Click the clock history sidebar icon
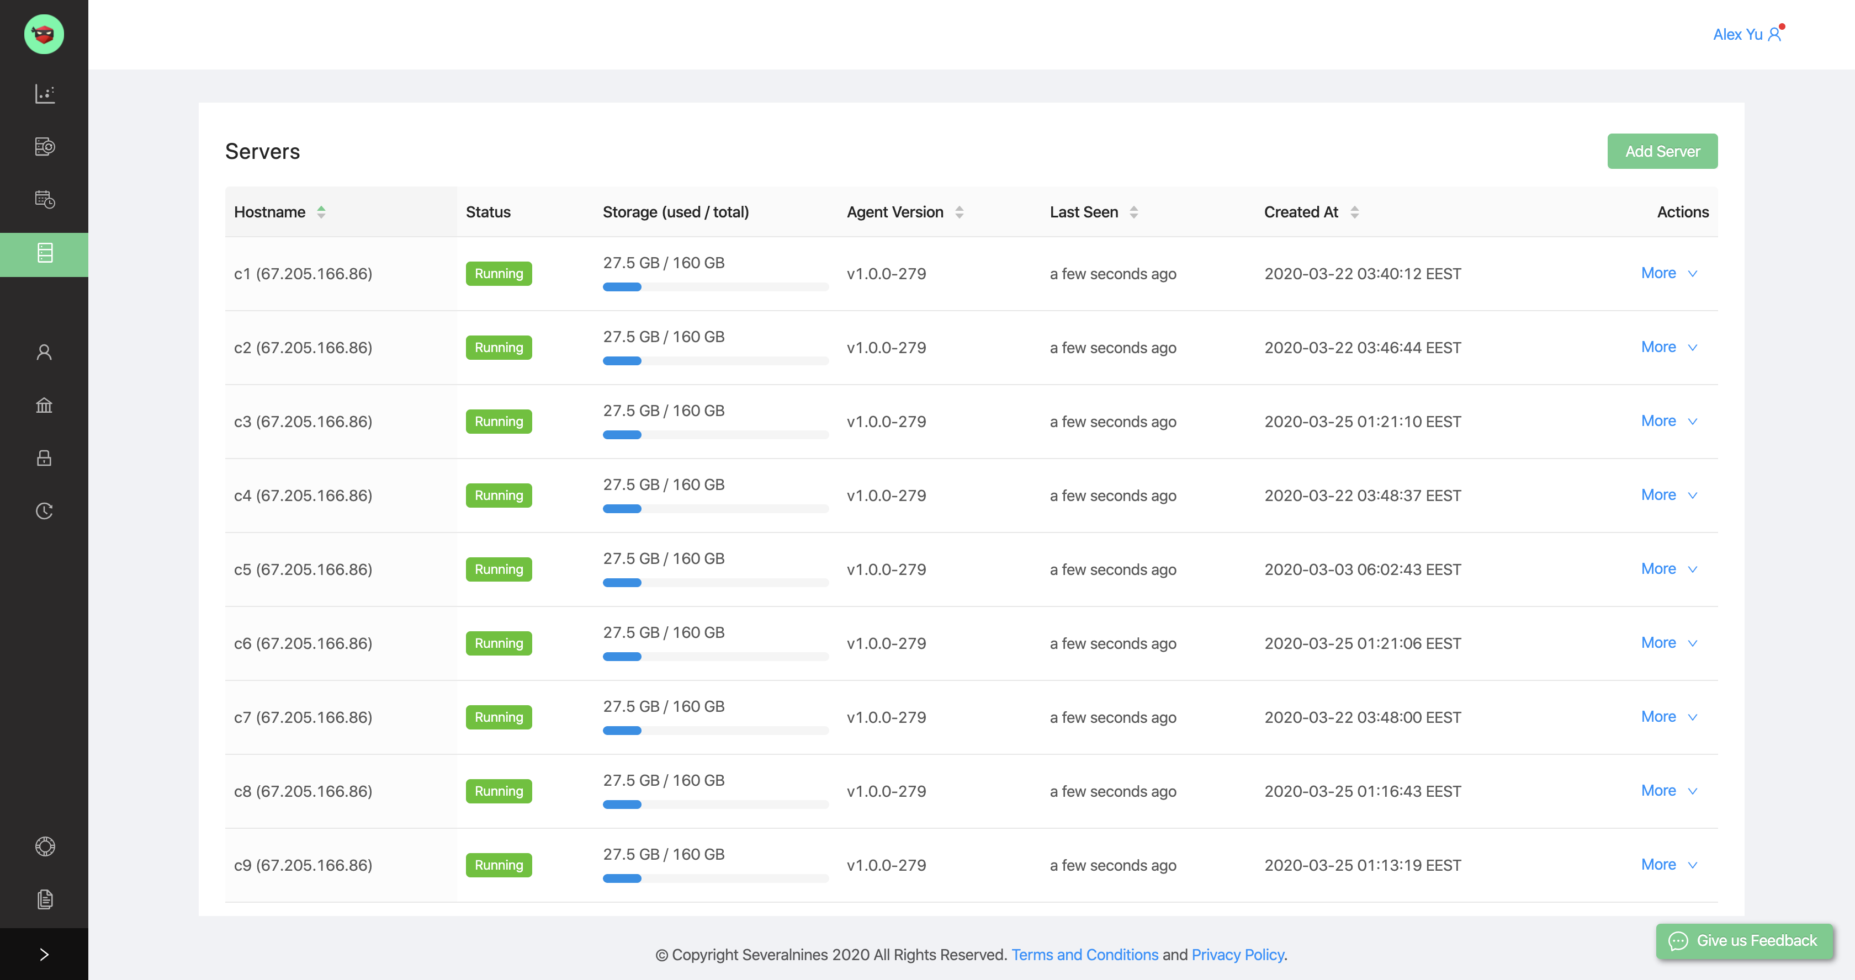 [x=45, y=511]
